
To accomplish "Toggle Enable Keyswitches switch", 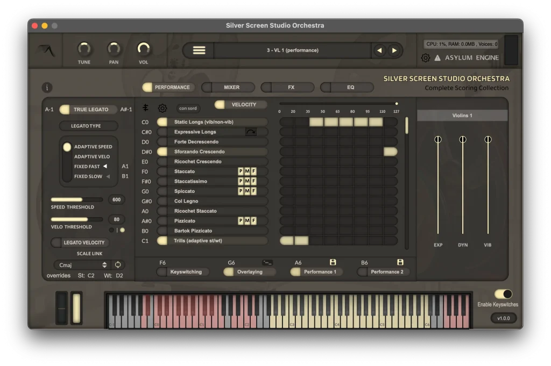I will (x=503, y=293).
